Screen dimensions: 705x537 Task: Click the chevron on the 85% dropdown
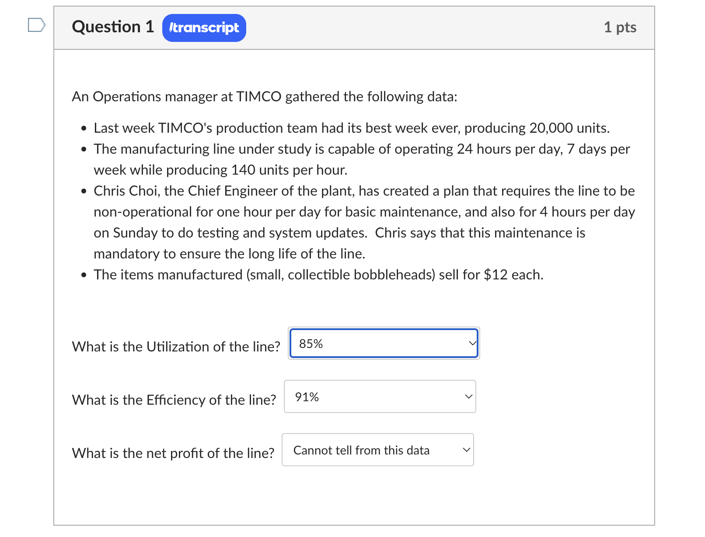pos(471,343)
